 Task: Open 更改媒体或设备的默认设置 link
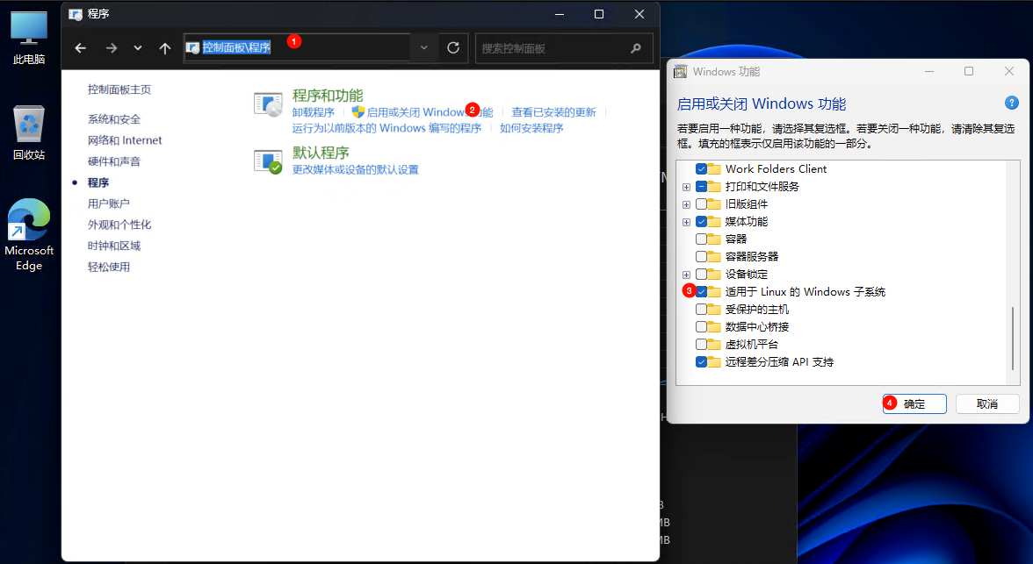[355, 170]
